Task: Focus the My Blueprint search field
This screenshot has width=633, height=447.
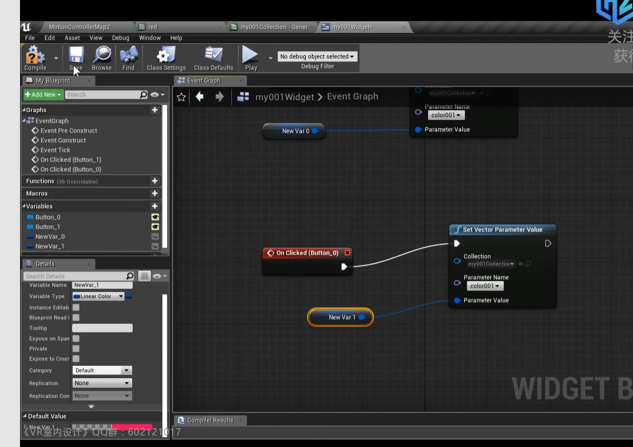Action: (x=106, y=94)
